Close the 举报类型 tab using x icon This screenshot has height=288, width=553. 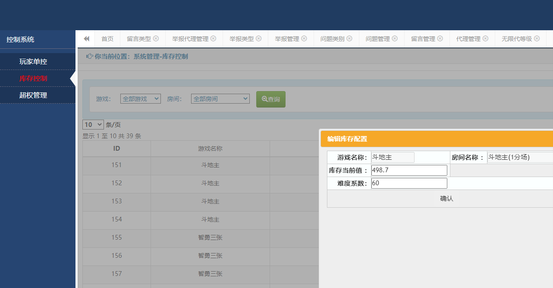259,38
